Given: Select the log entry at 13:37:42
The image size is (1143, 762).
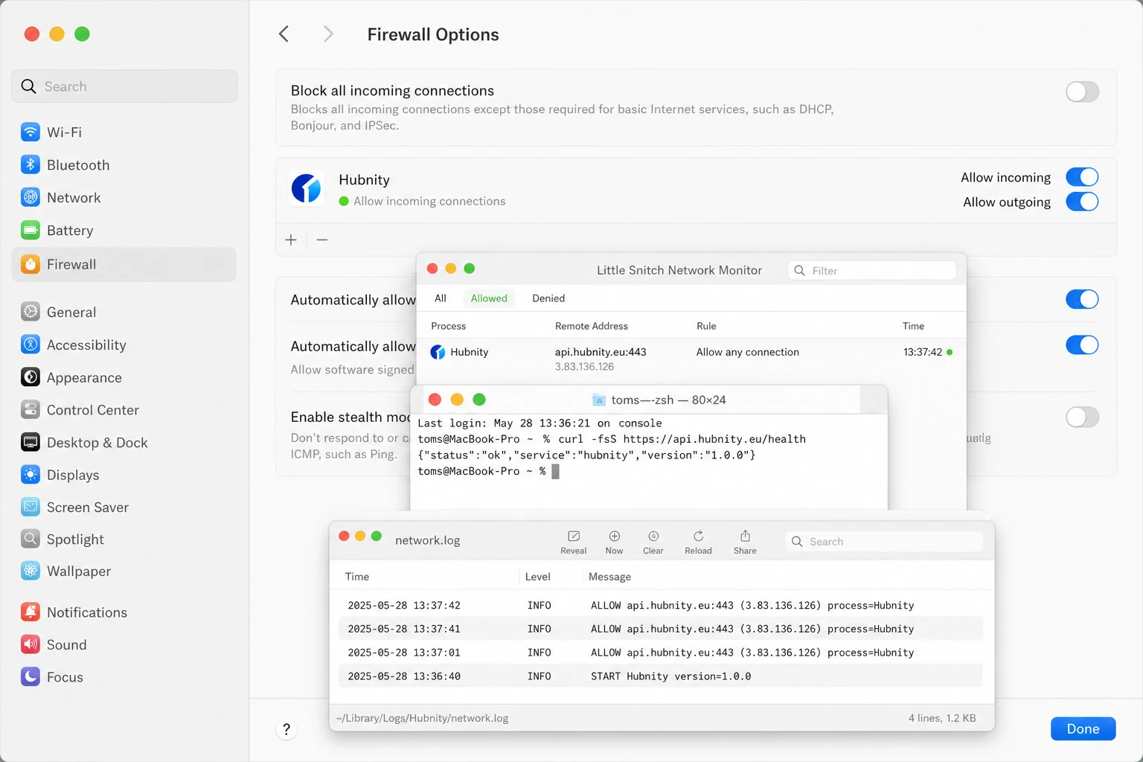Looking at the screenshot, I should pos(661,606).
